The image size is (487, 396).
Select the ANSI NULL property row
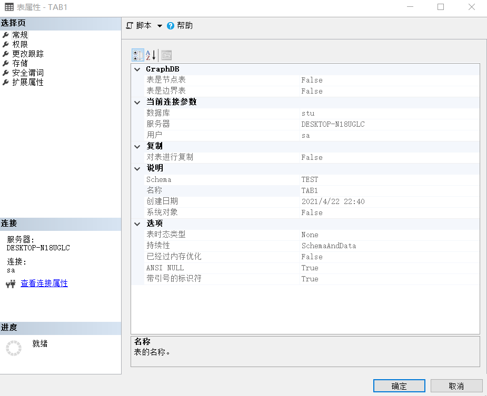tap(312, 268)
